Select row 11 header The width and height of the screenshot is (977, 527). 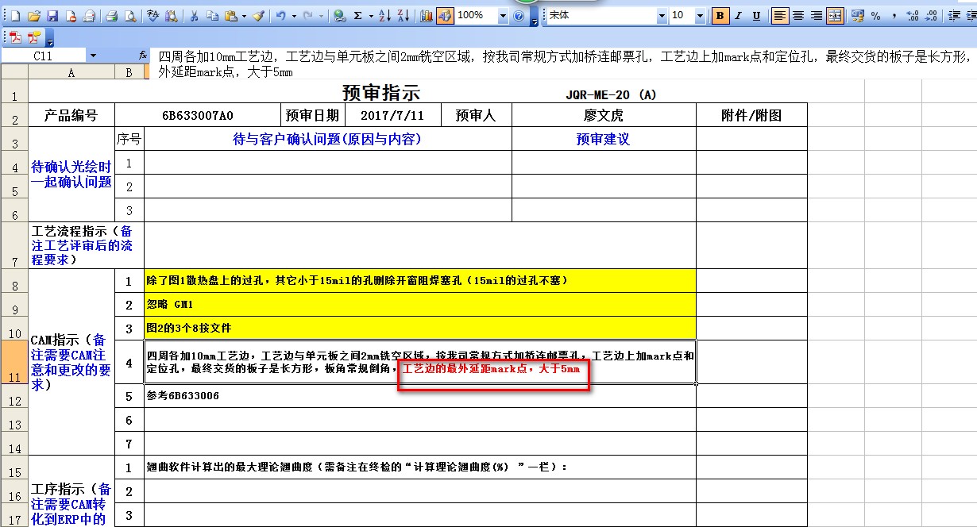pos(14,362)
